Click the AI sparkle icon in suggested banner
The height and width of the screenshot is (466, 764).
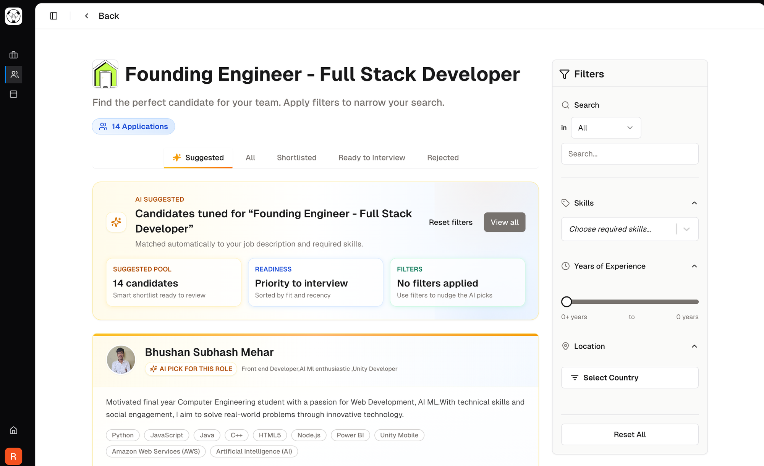(x=116, y=222)
